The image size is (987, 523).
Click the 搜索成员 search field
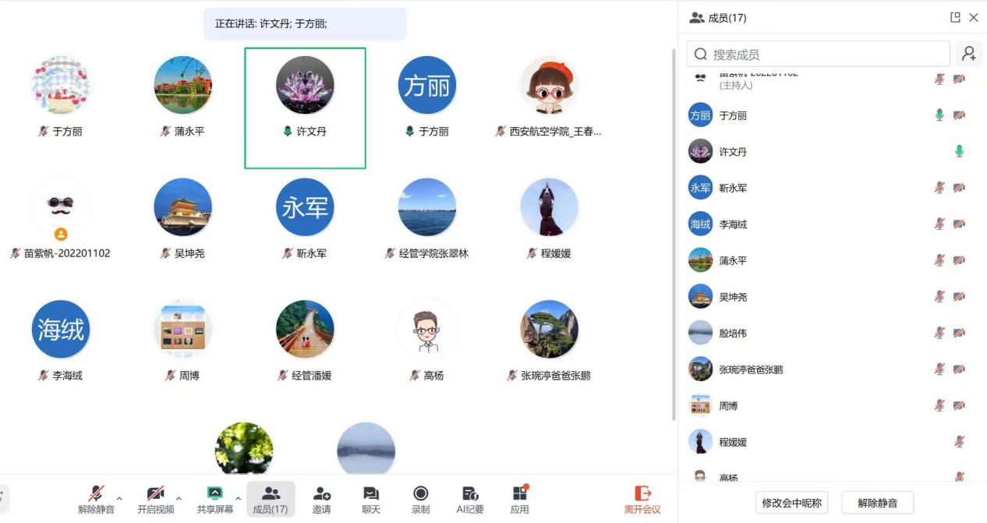[x=819, y=54]
